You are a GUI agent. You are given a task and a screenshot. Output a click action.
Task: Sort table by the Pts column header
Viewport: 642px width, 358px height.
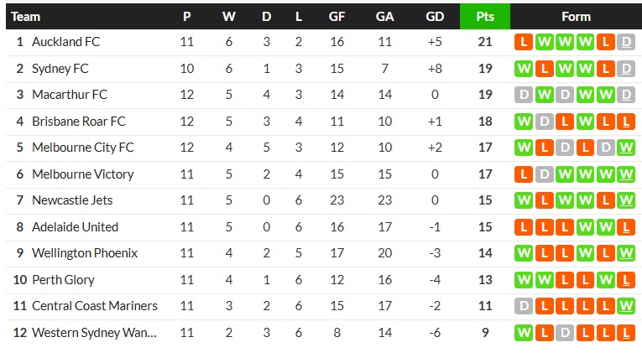tap(485, 17)
